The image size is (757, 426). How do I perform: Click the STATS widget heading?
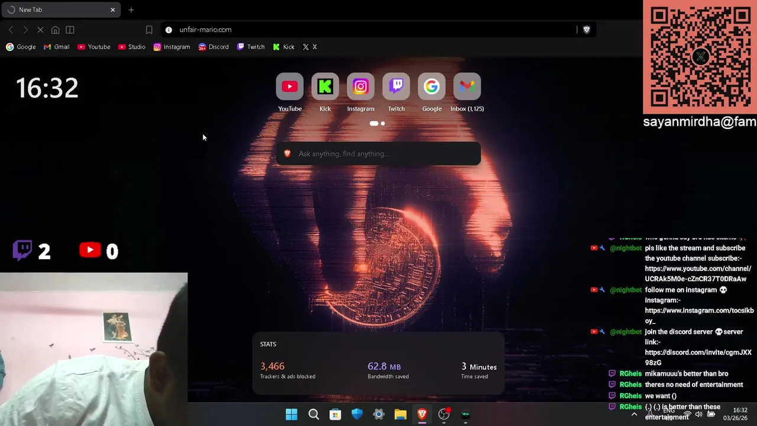pyautogui.click(x=268, y=344)
